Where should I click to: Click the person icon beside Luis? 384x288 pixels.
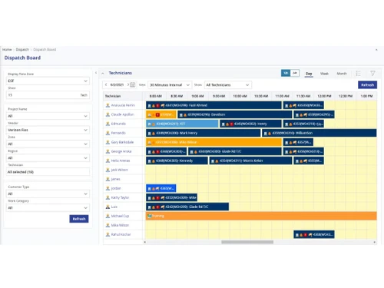tap(108, 207)
